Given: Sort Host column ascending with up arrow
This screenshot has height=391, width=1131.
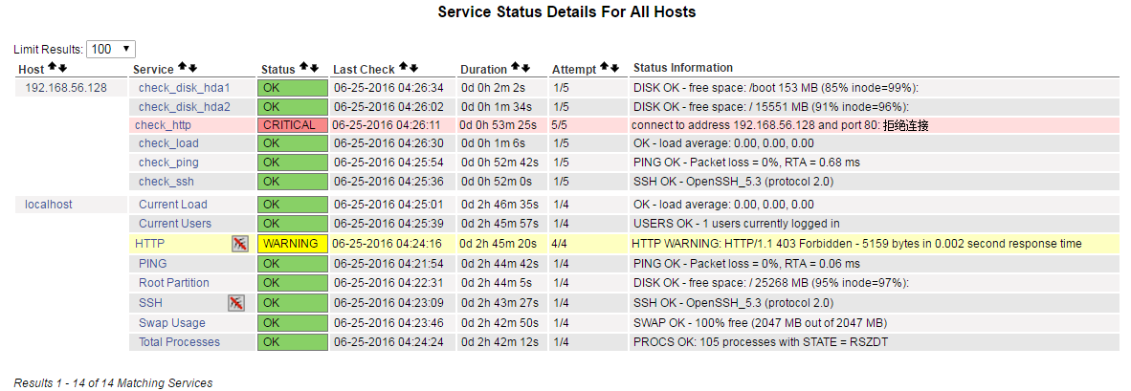Looking at the screenshot, I should [53, 69].
